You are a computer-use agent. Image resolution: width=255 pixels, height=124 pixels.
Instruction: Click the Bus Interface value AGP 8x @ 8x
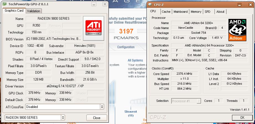click(84, 52)
